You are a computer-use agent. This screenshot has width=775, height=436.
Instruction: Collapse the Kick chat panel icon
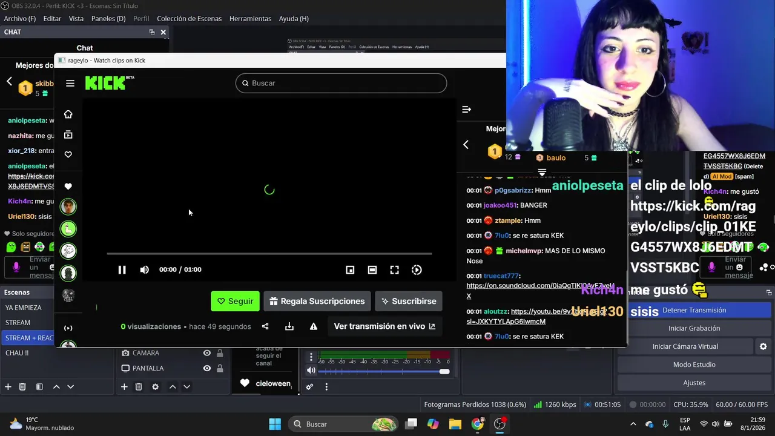[x=466, y=110]
